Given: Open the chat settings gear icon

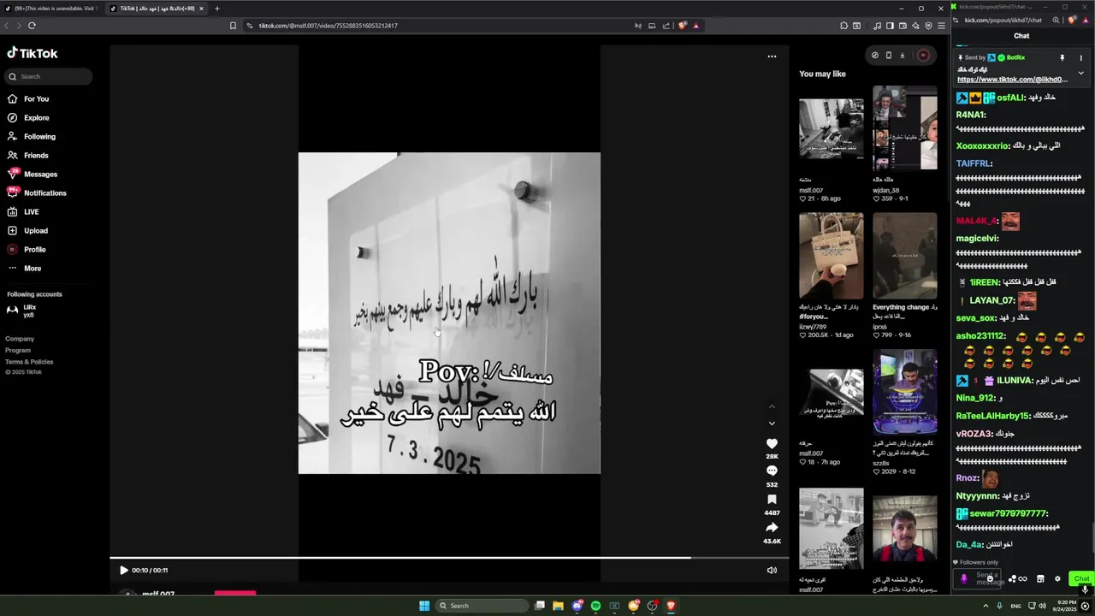Looking at the screenshot, I should pos(1057,579).
